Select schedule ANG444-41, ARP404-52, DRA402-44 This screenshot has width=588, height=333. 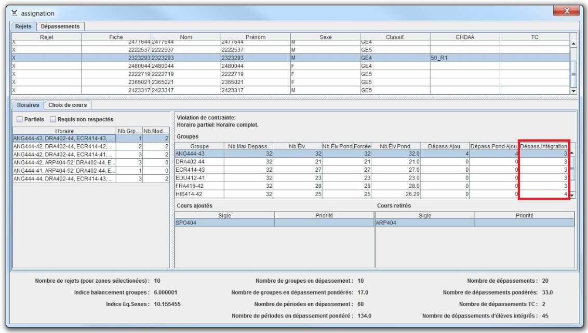tap(91, 171)
